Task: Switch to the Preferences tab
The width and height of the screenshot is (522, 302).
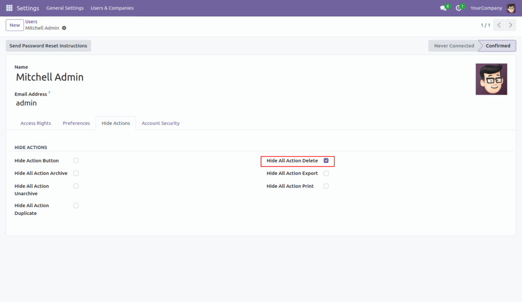Action: (76, 123)
